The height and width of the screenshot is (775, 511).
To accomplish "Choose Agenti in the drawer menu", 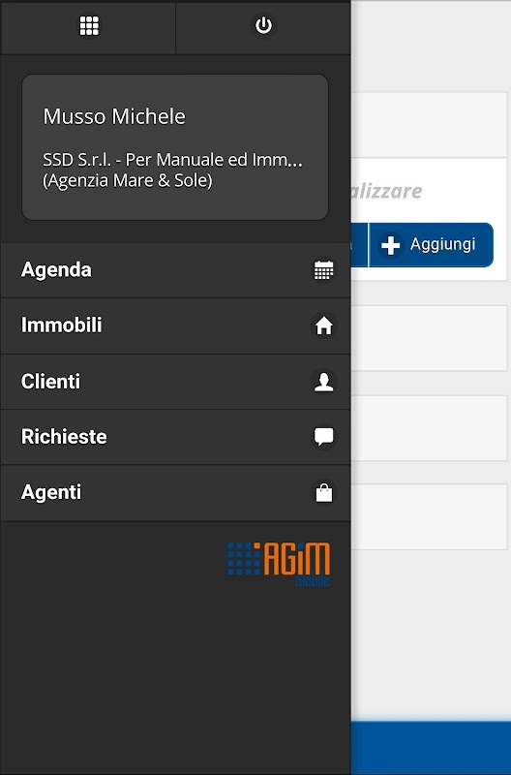I will point(175,493).
